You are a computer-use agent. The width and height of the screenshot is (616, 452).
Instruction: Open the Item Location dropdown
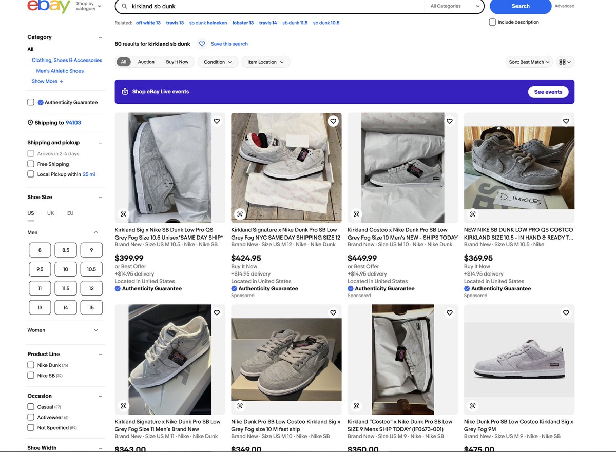[265, 62]
